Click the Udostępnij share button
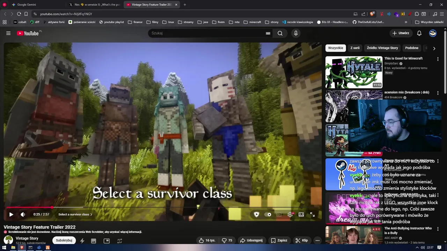The width and height of the screenshot is (447, 251). 251,240
